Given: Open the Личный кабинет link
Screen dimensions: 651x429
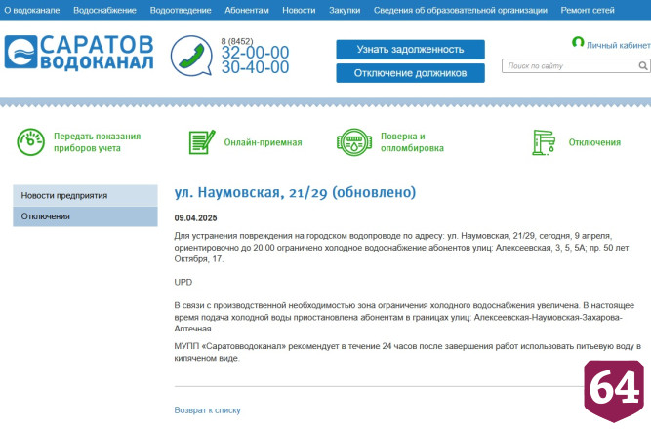Looking at the screenshot, I should point(618,45).
